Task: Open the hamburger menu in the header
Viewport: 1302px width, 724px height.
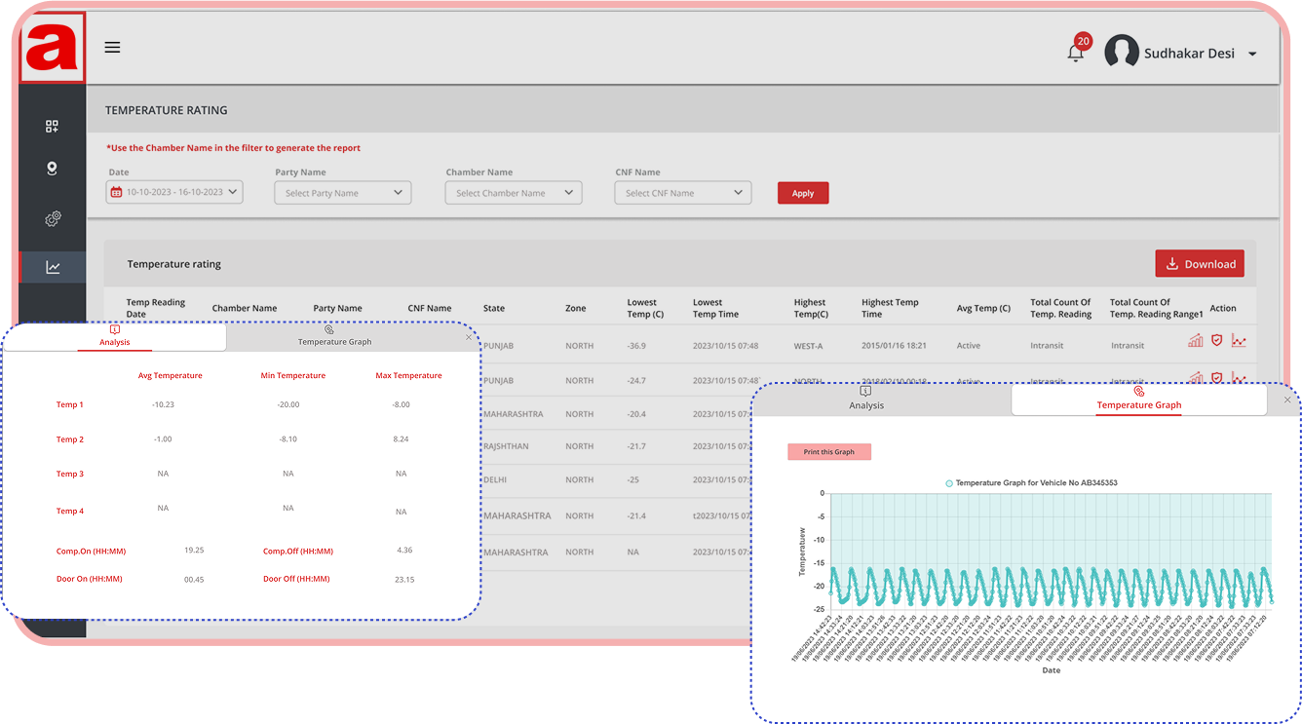Action: point(112,47)
